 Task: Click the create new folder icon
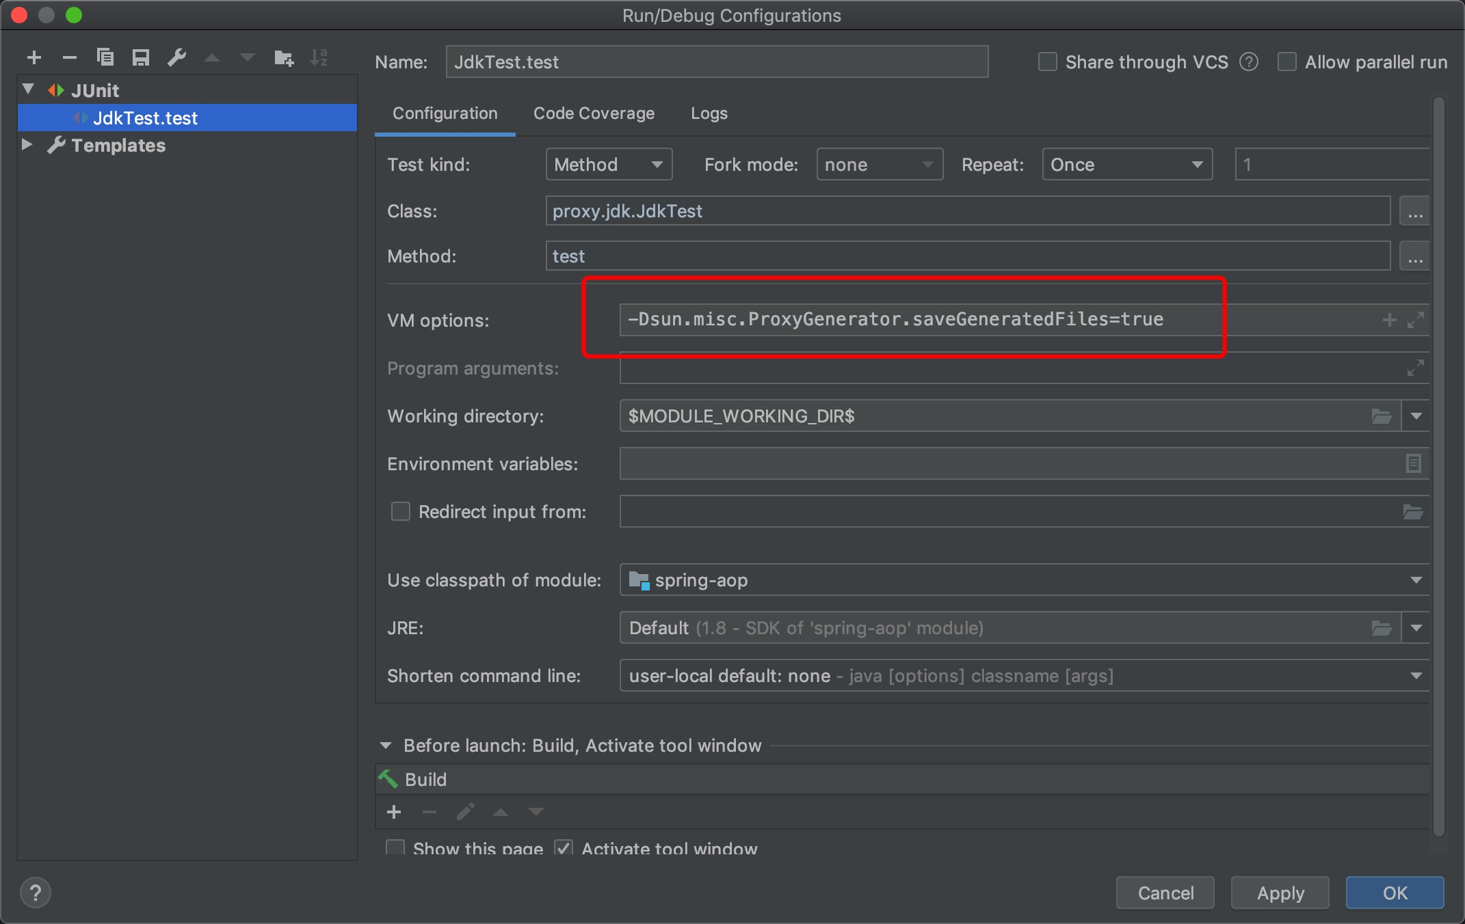[283, 58]
